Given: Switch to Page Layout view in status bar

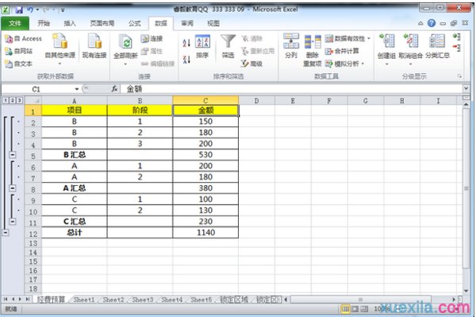Looking at the screenshot, I should click(x=355, y=309).
